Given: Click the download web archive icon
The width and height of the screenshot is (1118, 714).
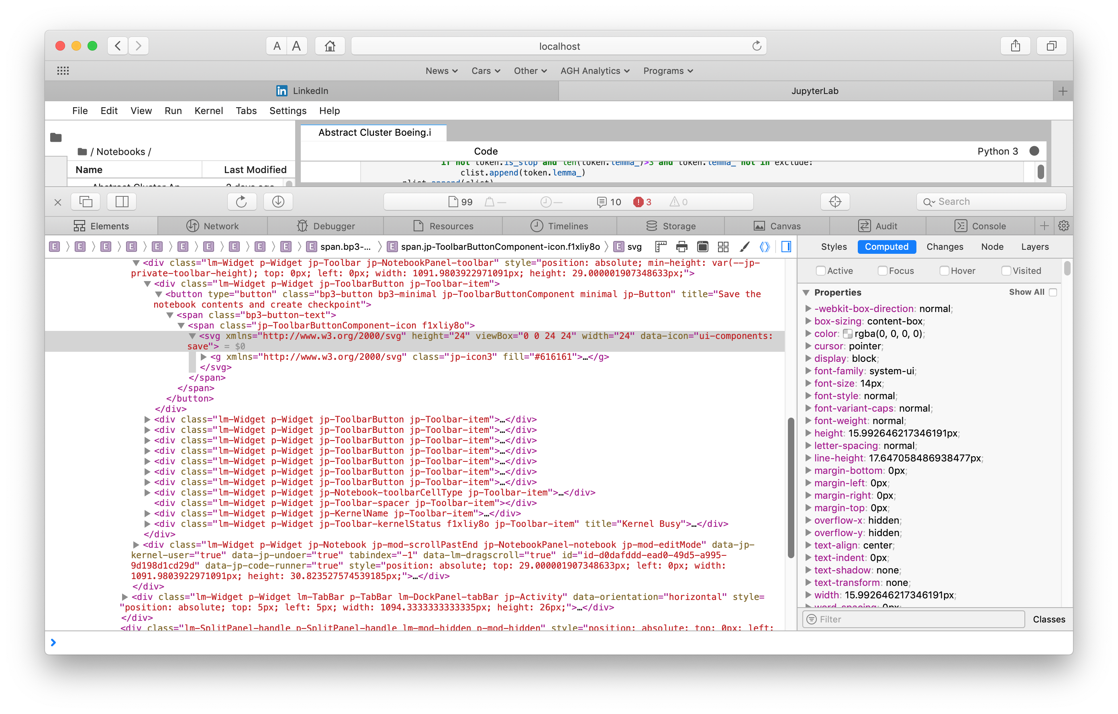Looking at the screenshot, I should pos(278,202).
